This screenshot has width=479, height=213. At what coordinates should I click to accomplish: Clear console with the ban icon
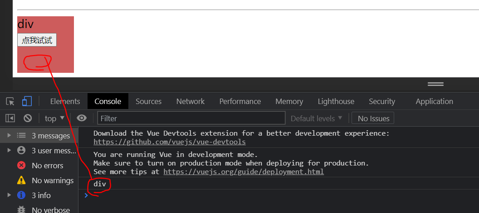coord(28,118)
